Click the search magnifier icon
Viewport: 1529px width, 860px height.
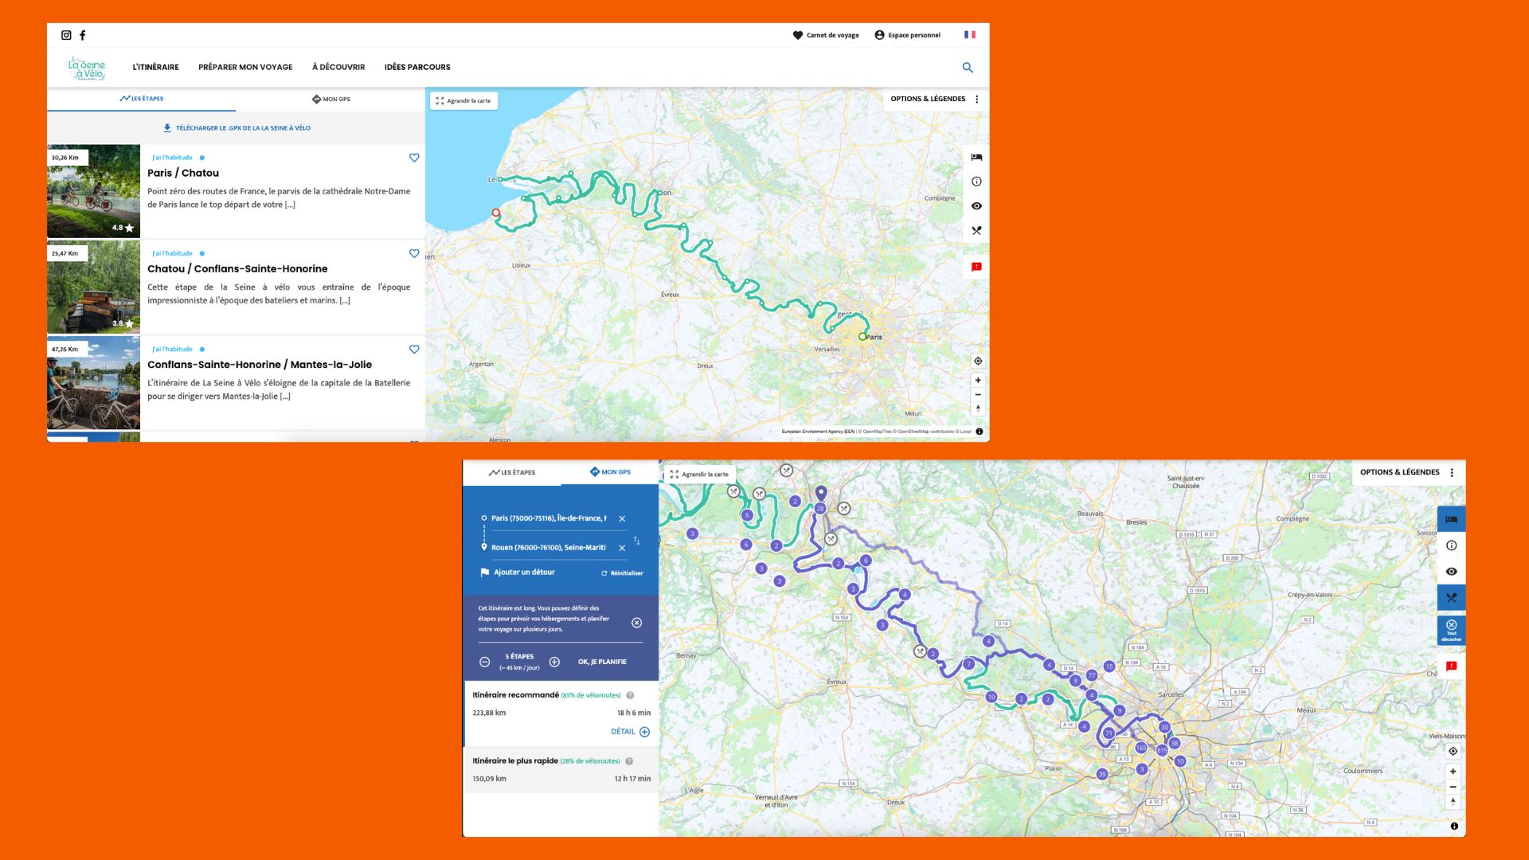(x=968, y=68)
